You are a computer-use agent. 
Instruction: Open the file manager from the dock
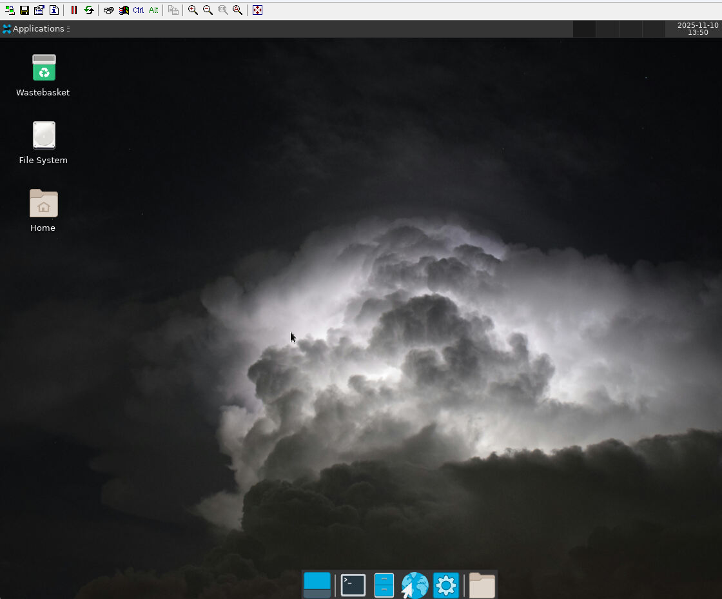[482, 585]
